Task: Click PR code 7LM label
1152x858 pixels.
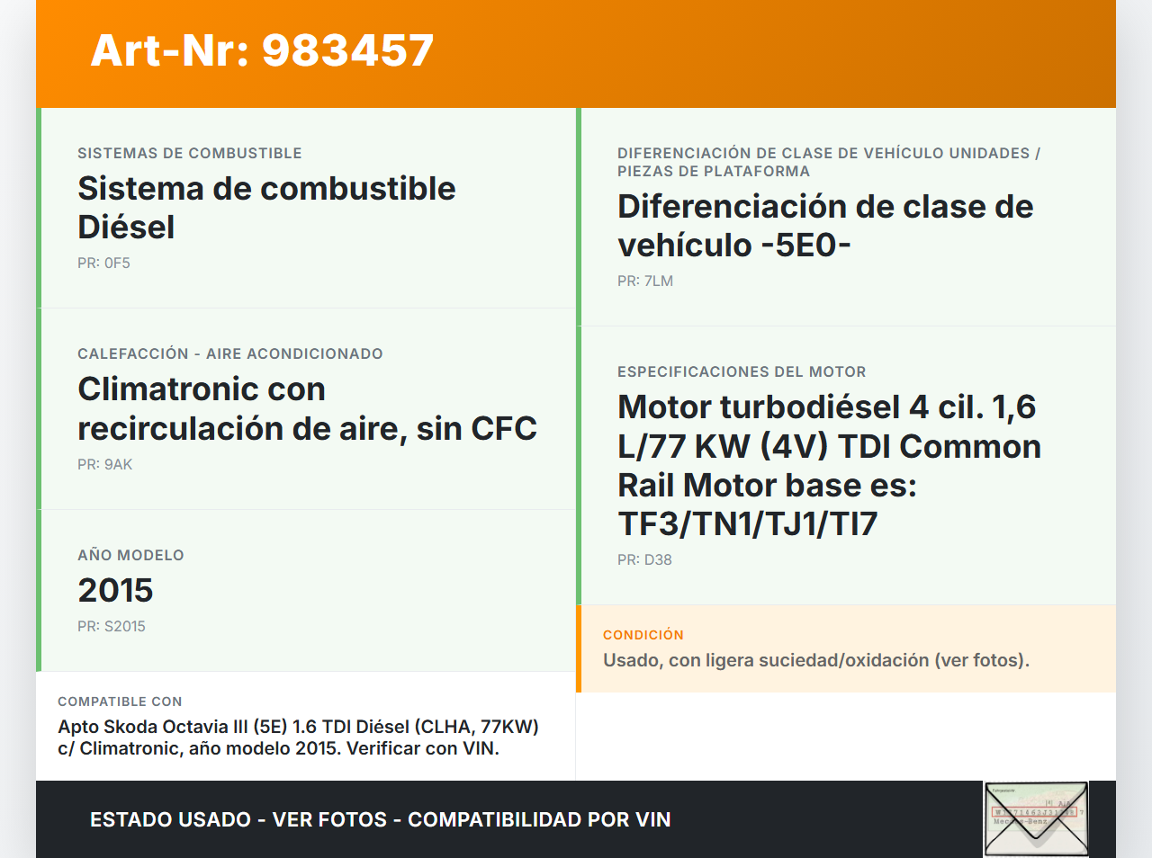Action: pyautogui.click(x=644, y=281)
